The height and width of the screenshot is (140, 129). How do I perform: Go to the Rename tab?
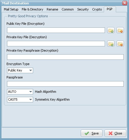52,9
